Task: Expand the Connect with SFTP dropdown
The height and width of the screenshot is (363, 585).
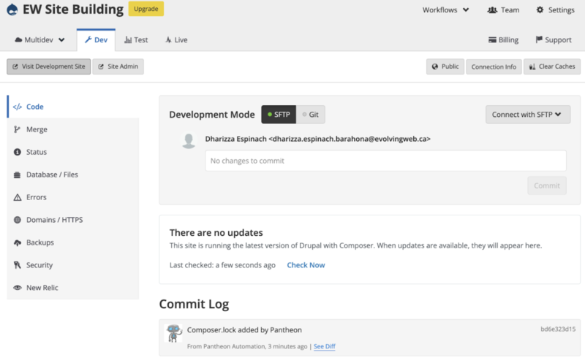Action: 527,115
